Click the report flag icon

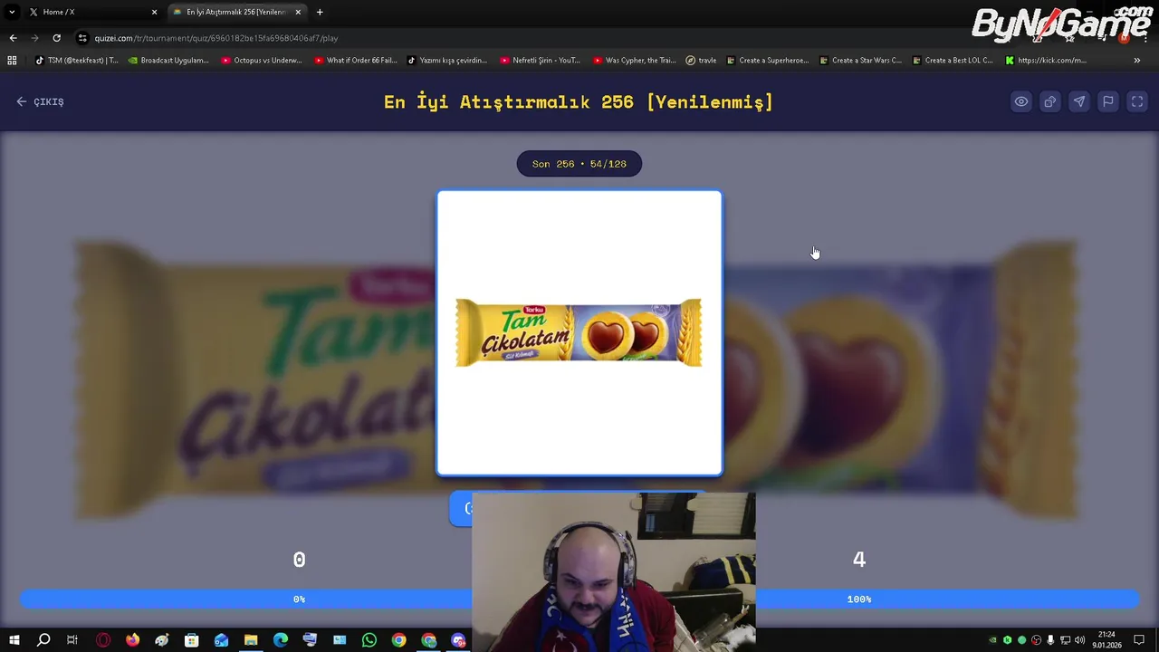point(1107,101)
